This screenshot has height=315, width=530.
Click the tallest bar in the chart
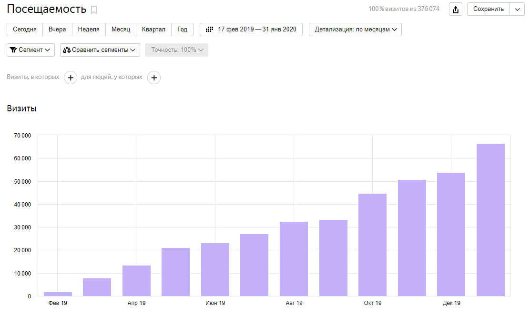(490, 220)
